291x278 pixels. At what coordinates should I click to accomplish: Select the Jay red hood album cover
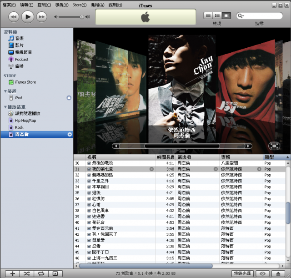pos(246,81)
